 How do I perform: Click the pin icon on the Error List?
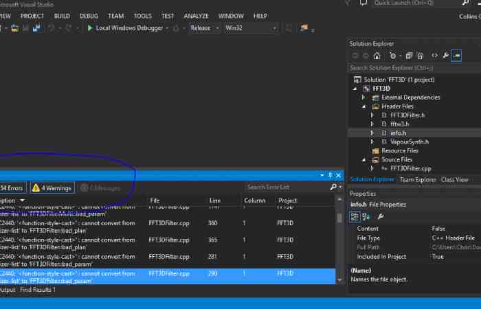click(x=330, y=175)
